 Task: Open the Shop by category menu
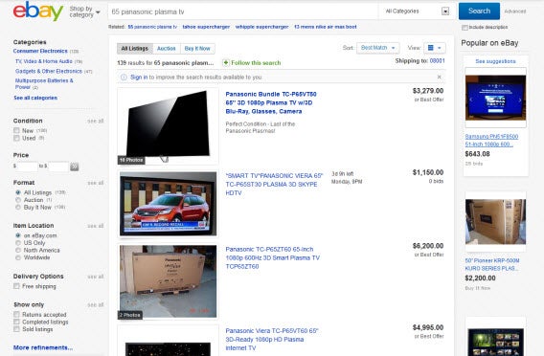[x=84, y=11]
